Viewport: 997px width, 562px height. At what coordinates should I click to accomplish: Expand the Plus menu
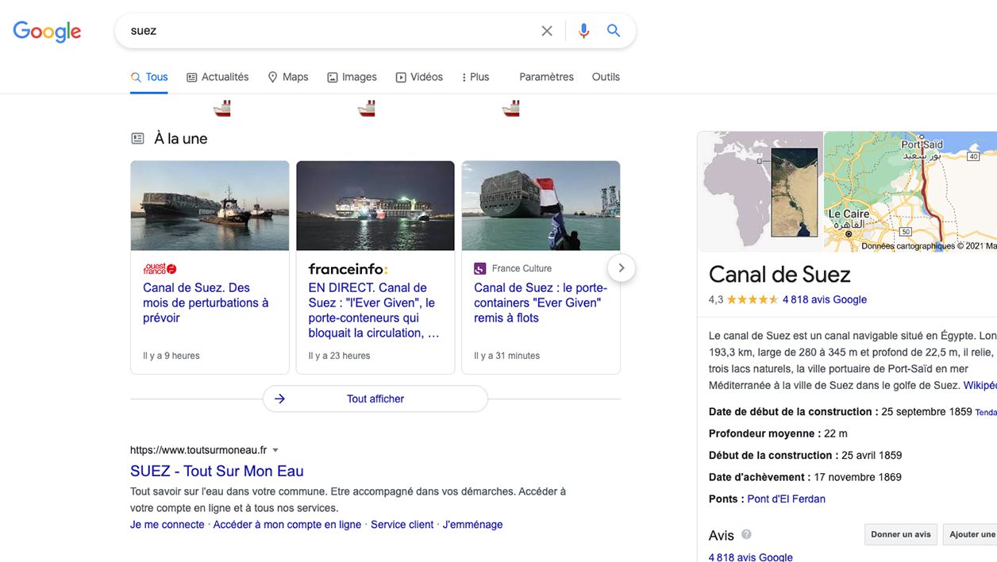point(475,77)
